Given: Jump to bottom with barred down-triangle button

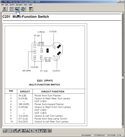Looking at the screenshot, I should (45, 131).
